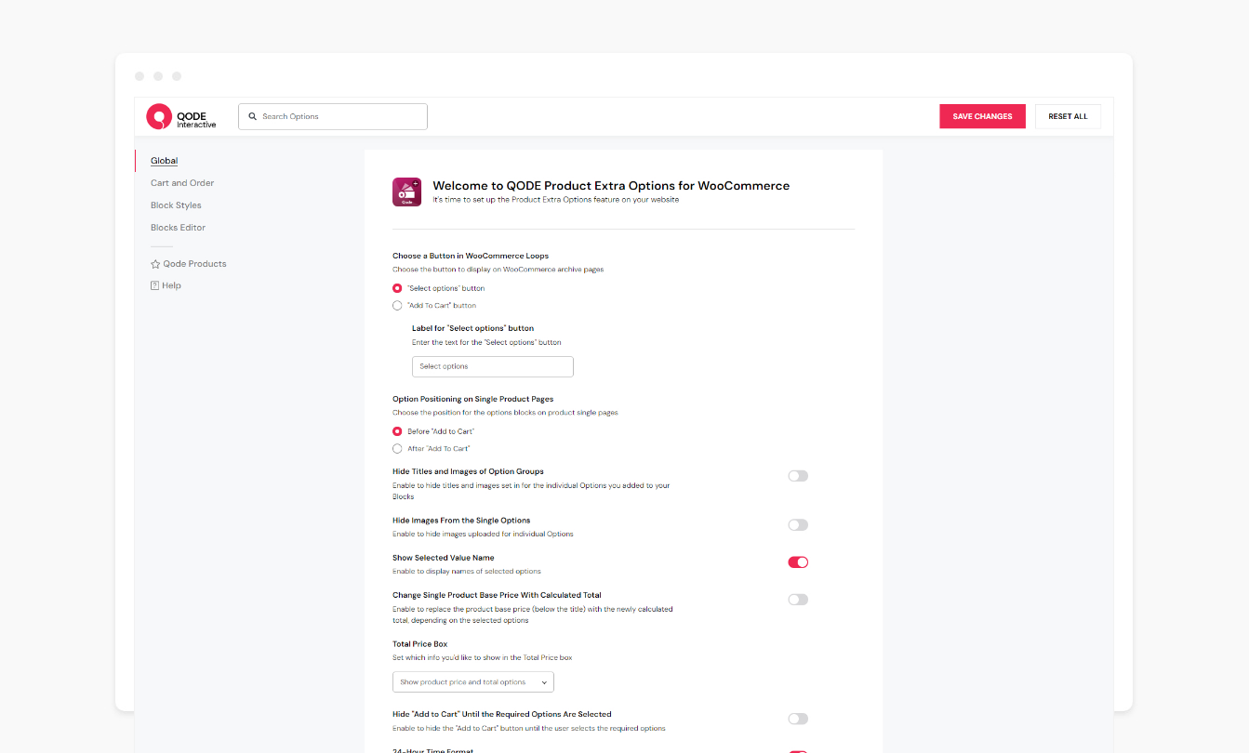Open the Qode Products link
Screen dimensions: 1249x753
tap(194, 264)
